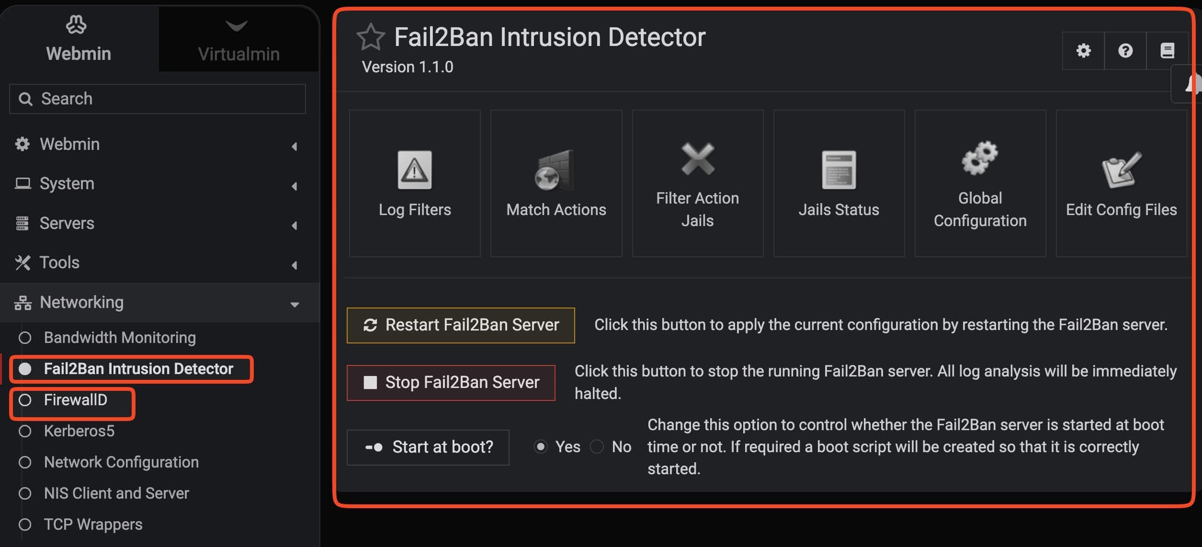Click Stop Fail2Ban Server button

451,383
